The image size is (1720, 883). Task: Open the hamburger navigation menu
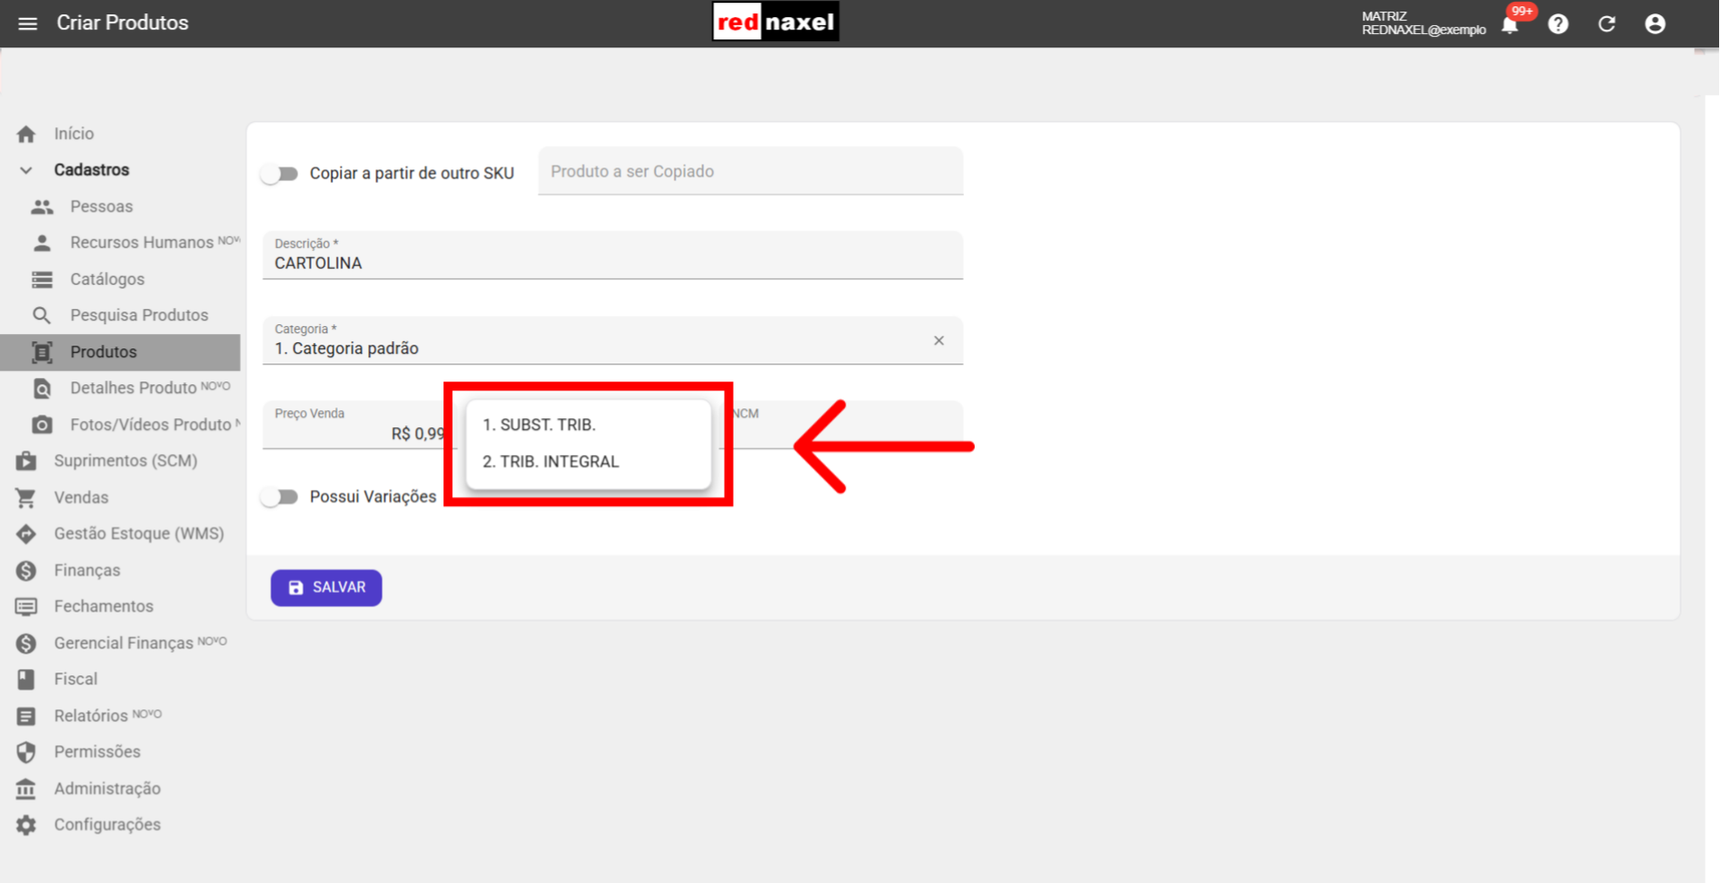click(28, 23)
